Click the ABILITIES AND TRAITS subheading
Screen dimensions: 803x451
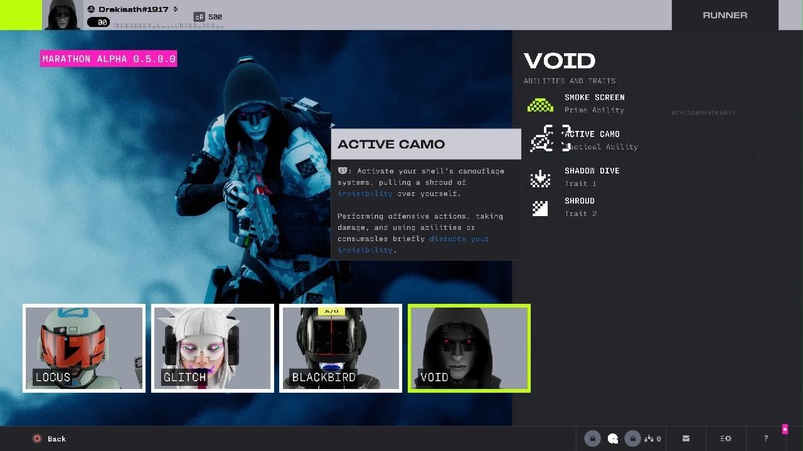click(570, 81)
